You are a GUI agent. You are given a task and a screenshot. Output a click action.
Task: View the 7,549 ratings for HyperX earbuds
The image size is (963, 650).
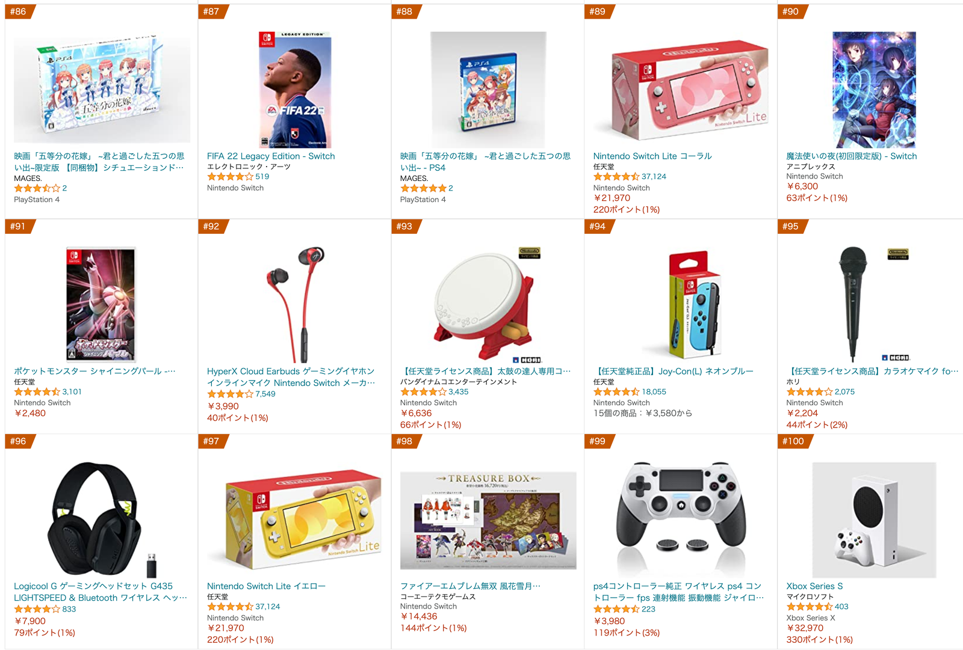point(265,394)
